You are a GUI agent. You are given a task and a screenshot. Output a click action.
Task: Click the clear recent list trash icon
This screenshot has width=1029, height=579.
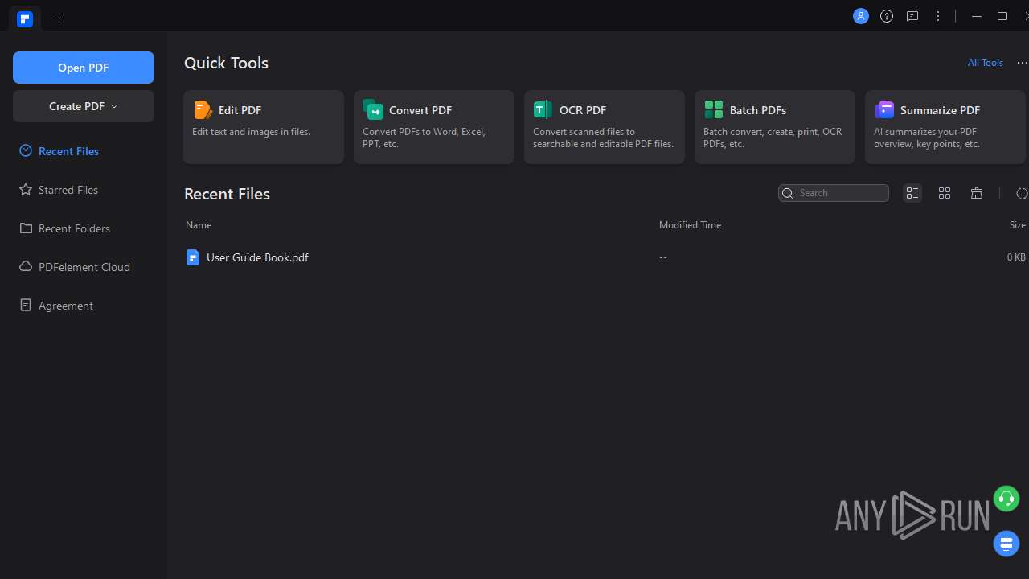pyautogui.click(x=977, y=193)
